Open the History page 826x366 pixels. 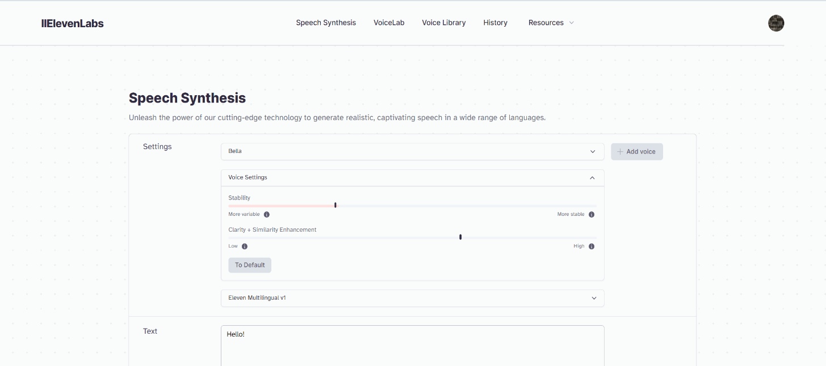click(496, 23)
